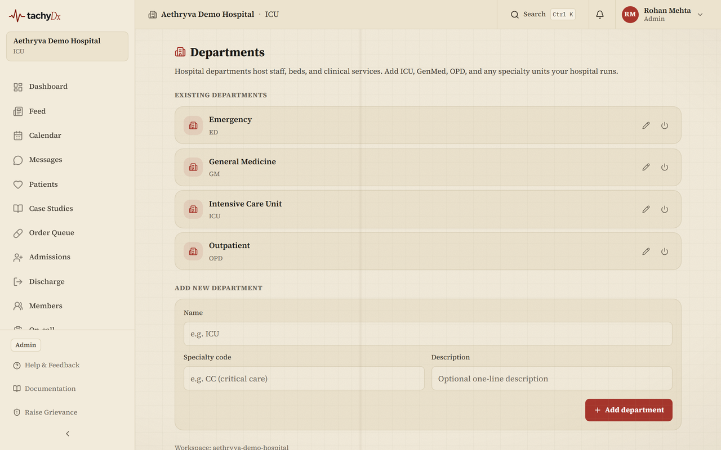Click the Admissions person-plus icon
The height and width of the screenshot is (450, 721).
(x=18, y=257)
